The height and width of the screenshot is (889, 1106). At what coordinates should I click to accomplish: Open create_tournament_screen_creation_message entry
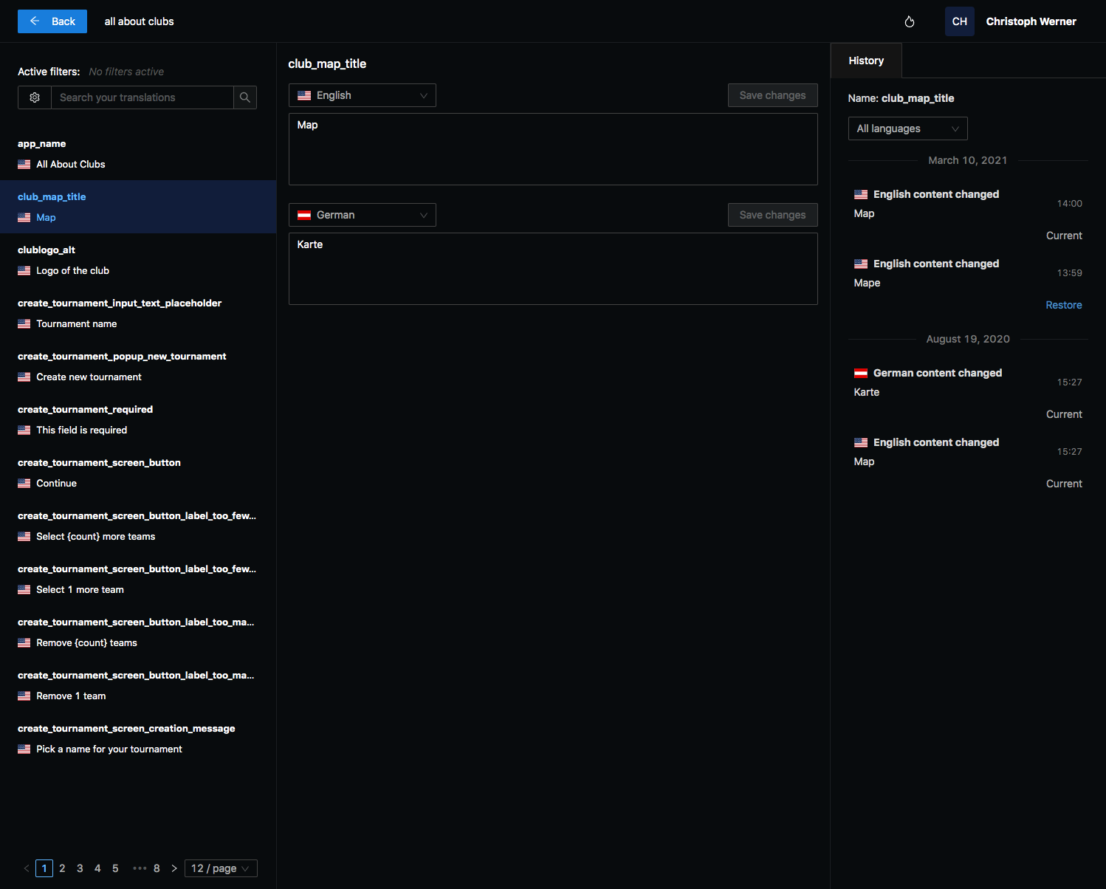click(x=138, y=738)
